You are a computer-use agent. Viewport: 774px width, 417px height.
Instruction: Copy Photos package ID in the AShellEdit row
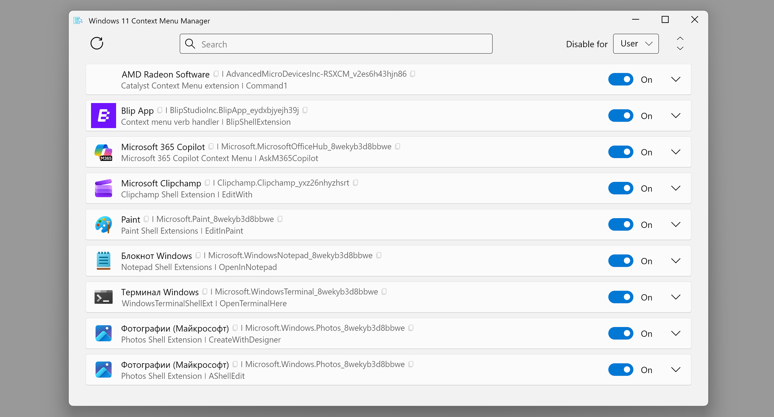(411, 364)
